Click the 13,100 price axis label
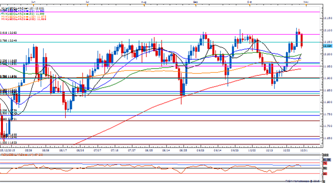 point(328,30)
